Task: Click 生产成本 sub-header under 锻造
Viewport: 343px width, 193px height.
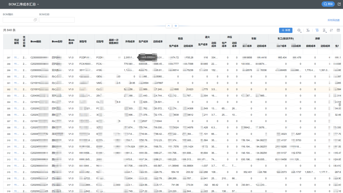Action: [174, 46]
